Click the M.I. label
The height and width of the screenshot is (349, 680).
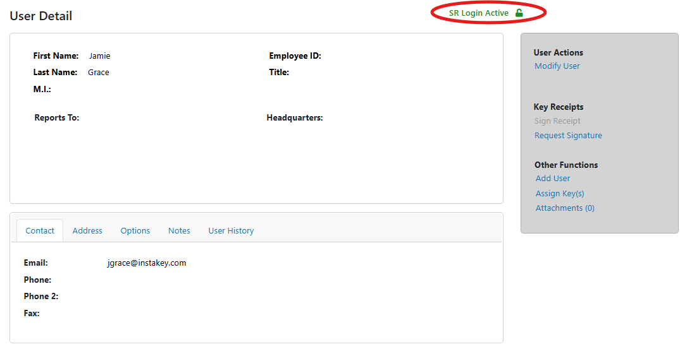(x=42, y=90)
